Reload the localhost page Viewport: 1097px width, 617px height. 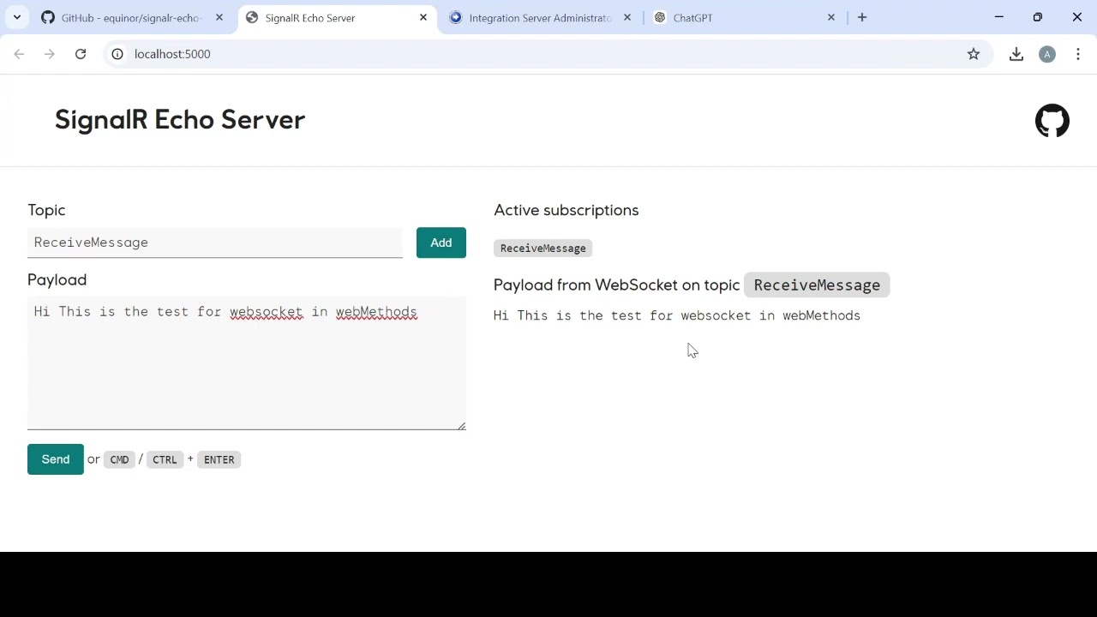(81, 54)
